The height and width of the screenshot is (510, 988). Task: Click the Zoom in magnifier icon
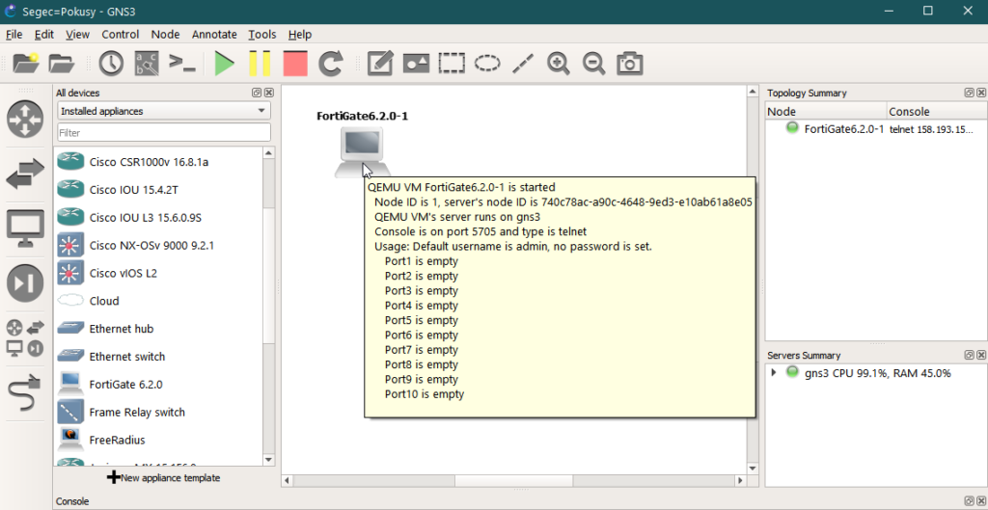pyautogui.click(x=559, y=64)
